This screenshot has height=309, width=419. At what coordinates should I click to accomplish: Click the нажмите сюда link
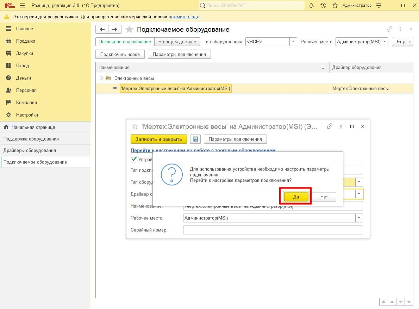pyautogui.click(x=184, y=17)
